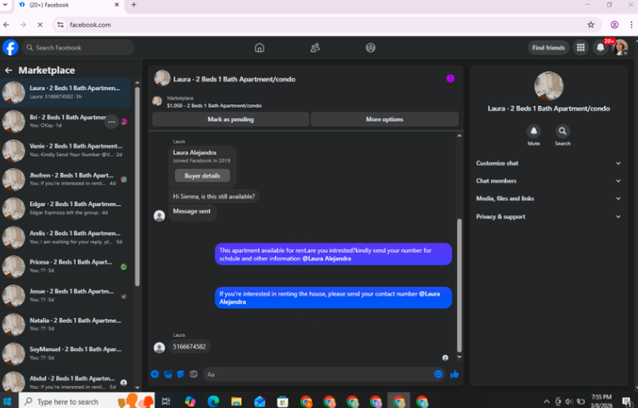The image size is (638, 408).
Task: Open Microsoft Store from taskbar
Action: pyautogui.click(x=282, y=401)
